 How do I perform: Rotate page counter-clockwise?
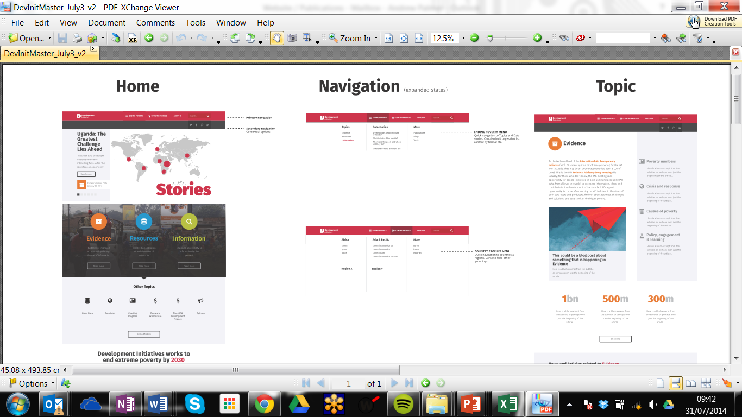click(x=235, y=38)
